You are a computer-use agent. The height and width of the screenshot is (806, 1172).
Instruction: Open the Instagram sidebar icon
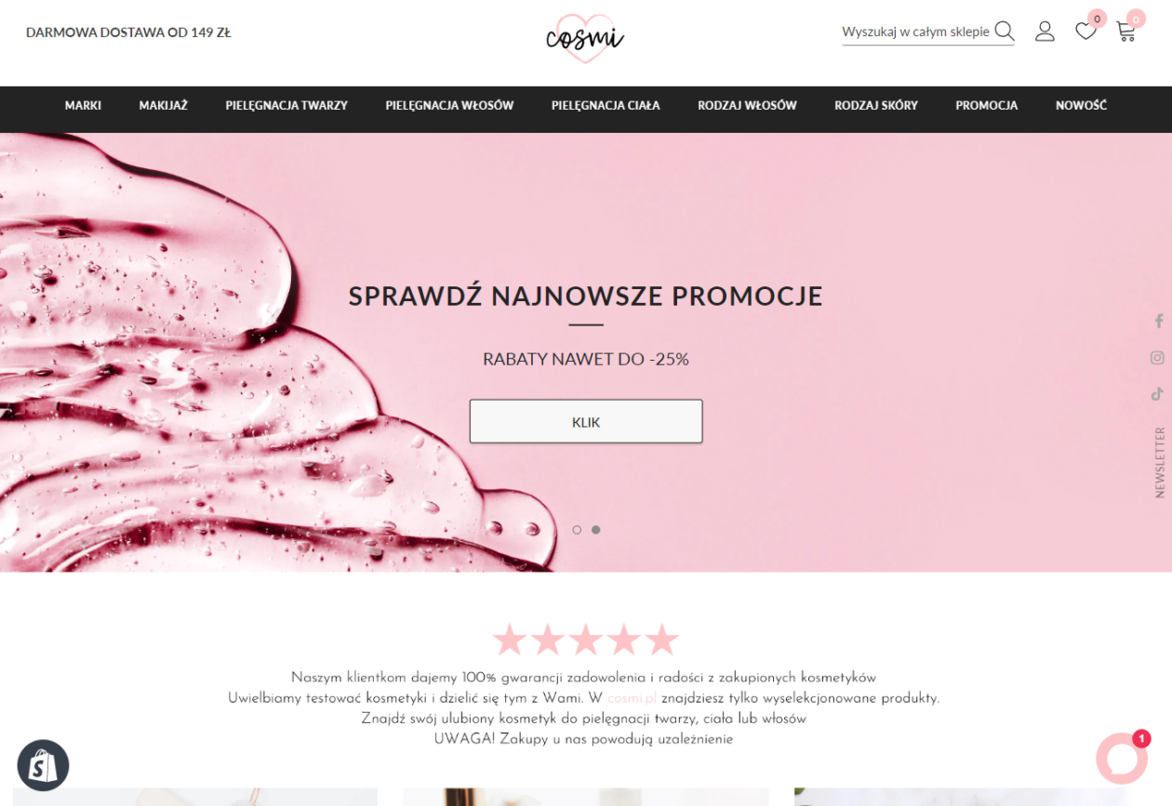[x=1157, y=357]
